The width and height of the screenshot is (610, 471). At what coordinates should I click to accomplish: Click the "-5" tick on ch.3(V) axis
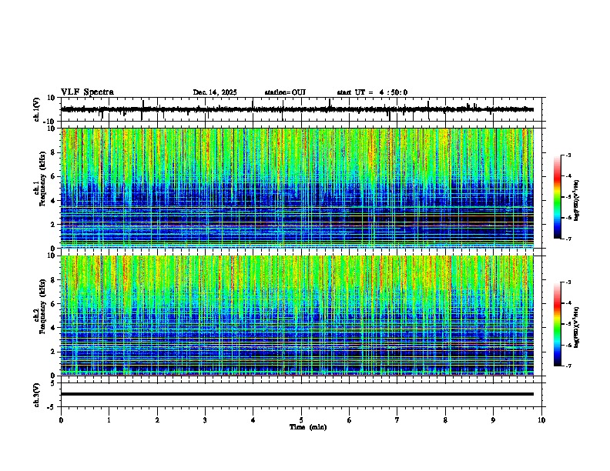[52, 407]
